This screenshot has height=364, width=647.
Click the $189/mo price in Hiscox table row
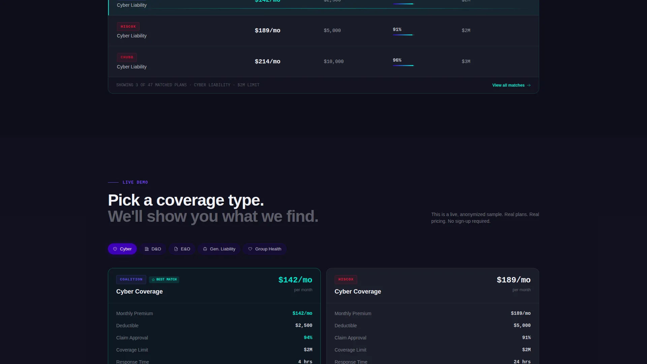[x=268, y=31]
